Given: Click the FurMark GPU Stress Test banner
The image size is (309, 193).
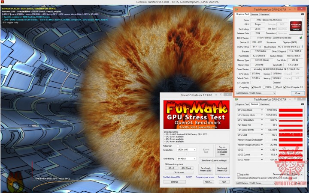Looking at the screenshot, I should (x=196, y=115).
